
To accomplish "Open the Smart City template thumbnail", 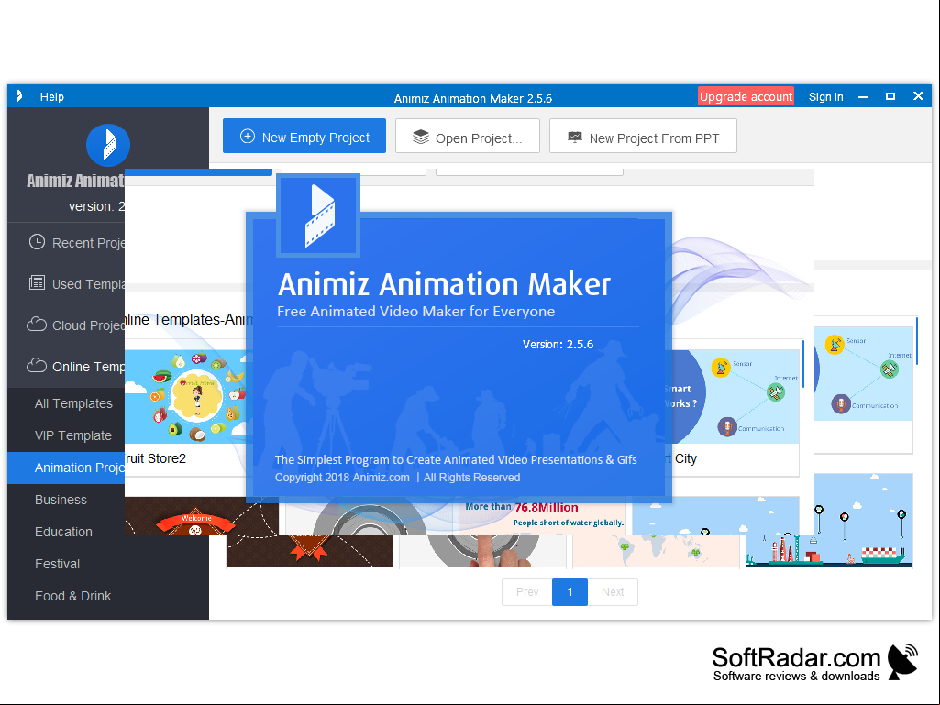I will (x=735, y=397).
